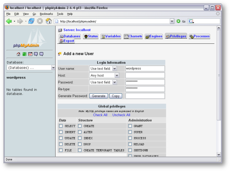Viewport: 230px width, 171px height.
Task: Click the green Log out icon in sidebar
Action: point(24,54)
